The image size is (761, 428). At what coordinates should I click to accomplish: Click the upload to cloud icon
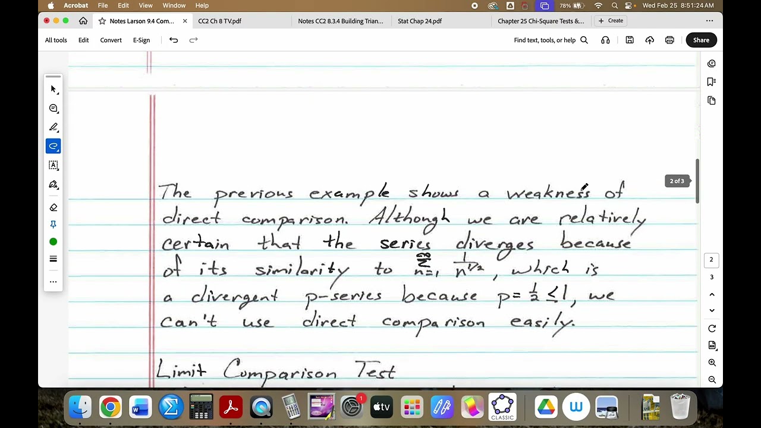(649, 40)
